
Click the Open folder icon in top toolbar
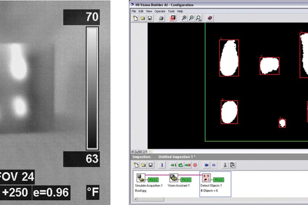(x=143, y=18)
